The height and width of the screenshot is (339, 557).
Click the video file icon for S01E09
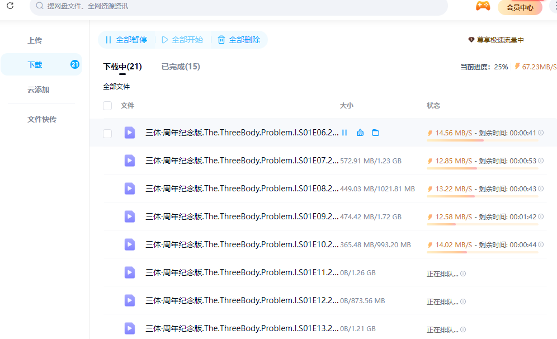130,216
